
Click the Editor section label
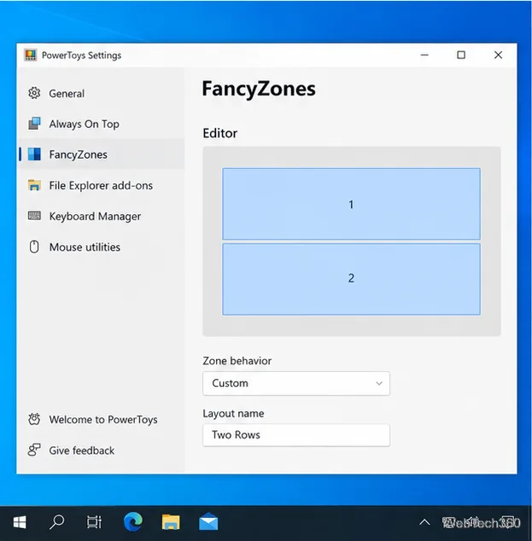point(220,133)
